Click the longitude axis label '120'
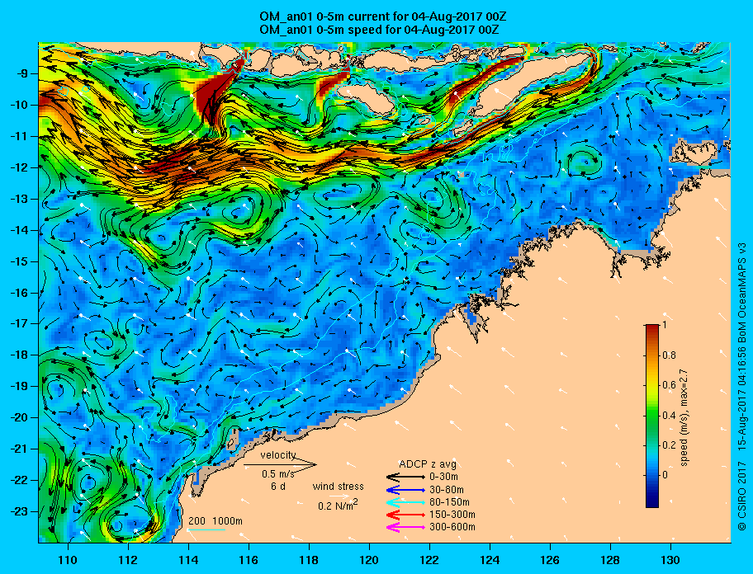Image resolution: width=753 pixels, height=574 pixels. tap(369, 560)
